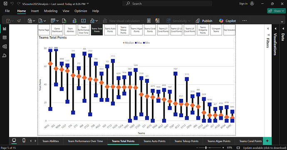Click the save icon in title bar
This screenshot has height=150, width=287.
(5, 4)
